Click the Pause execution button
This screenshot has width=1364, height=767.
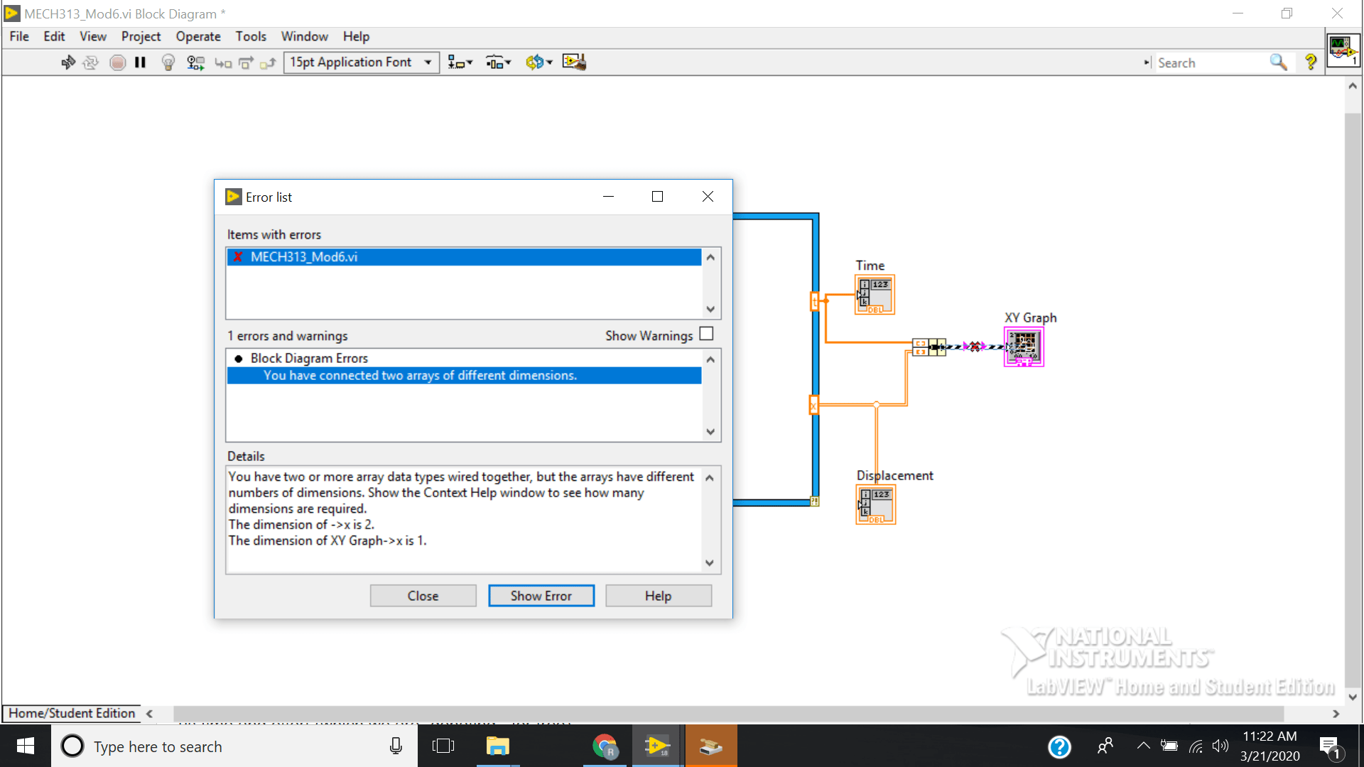coord(140,62)
